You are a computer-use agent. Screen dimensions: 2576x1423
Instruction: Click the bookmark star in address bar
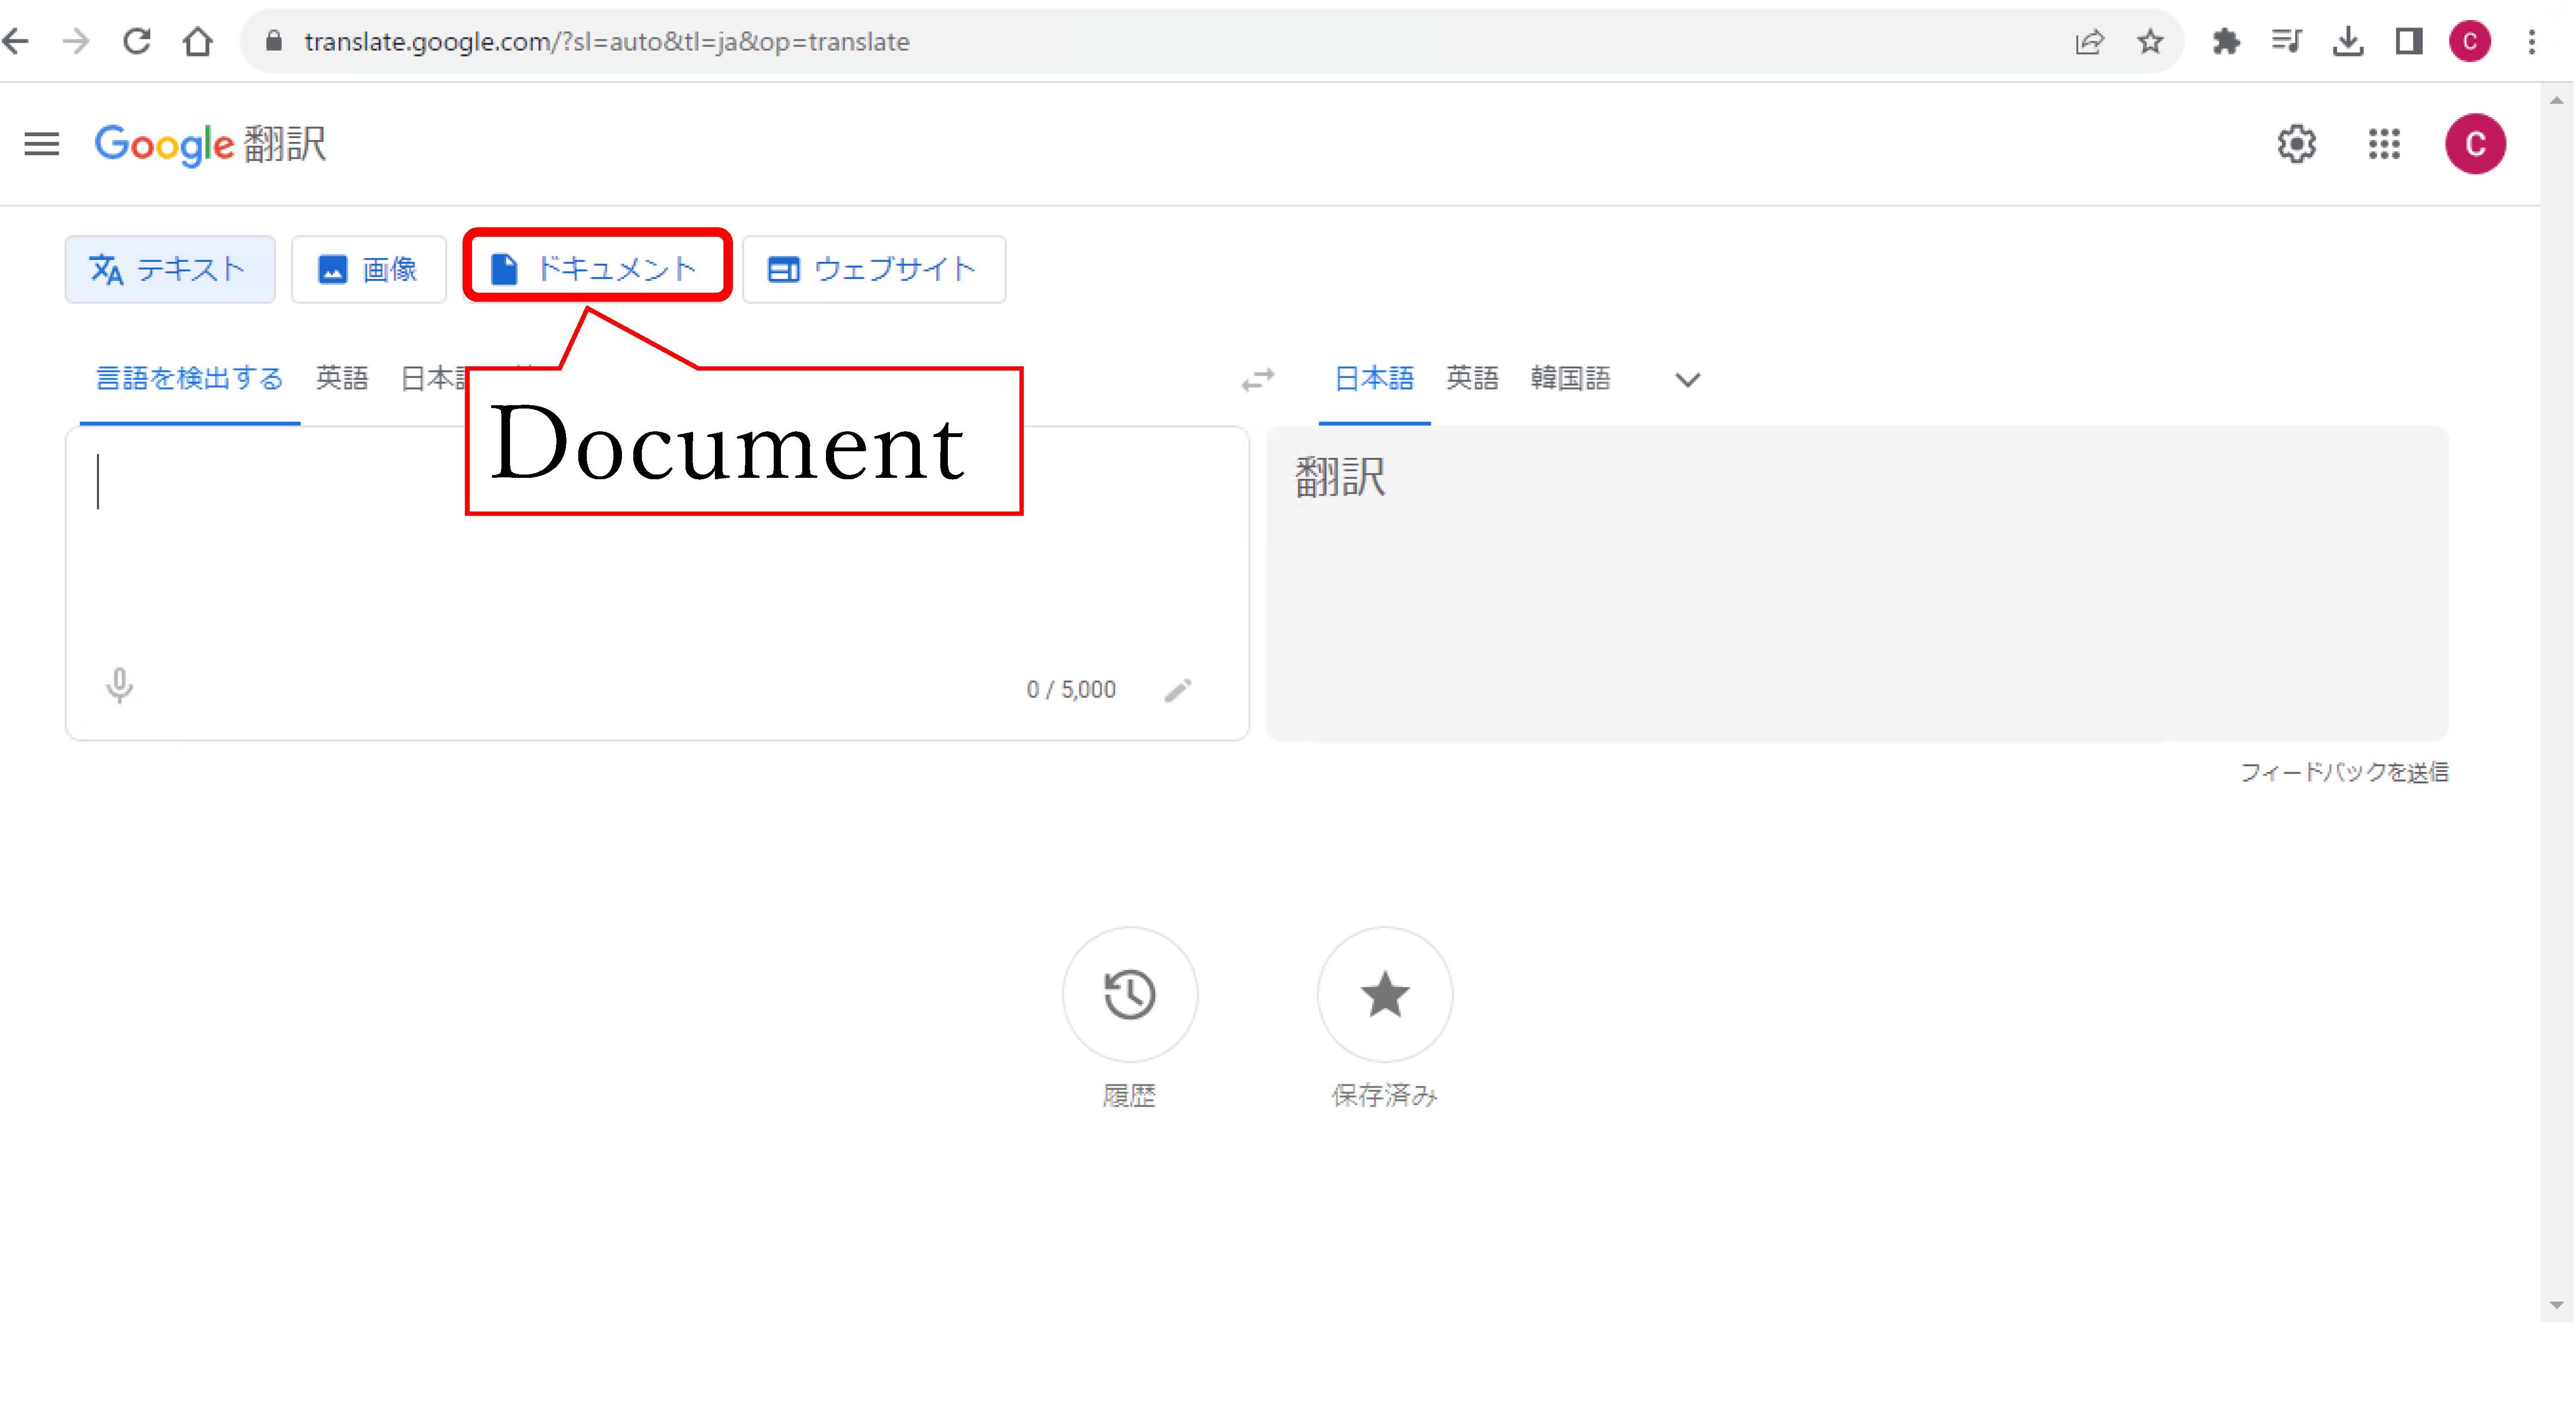click(x=2150, y=41)
